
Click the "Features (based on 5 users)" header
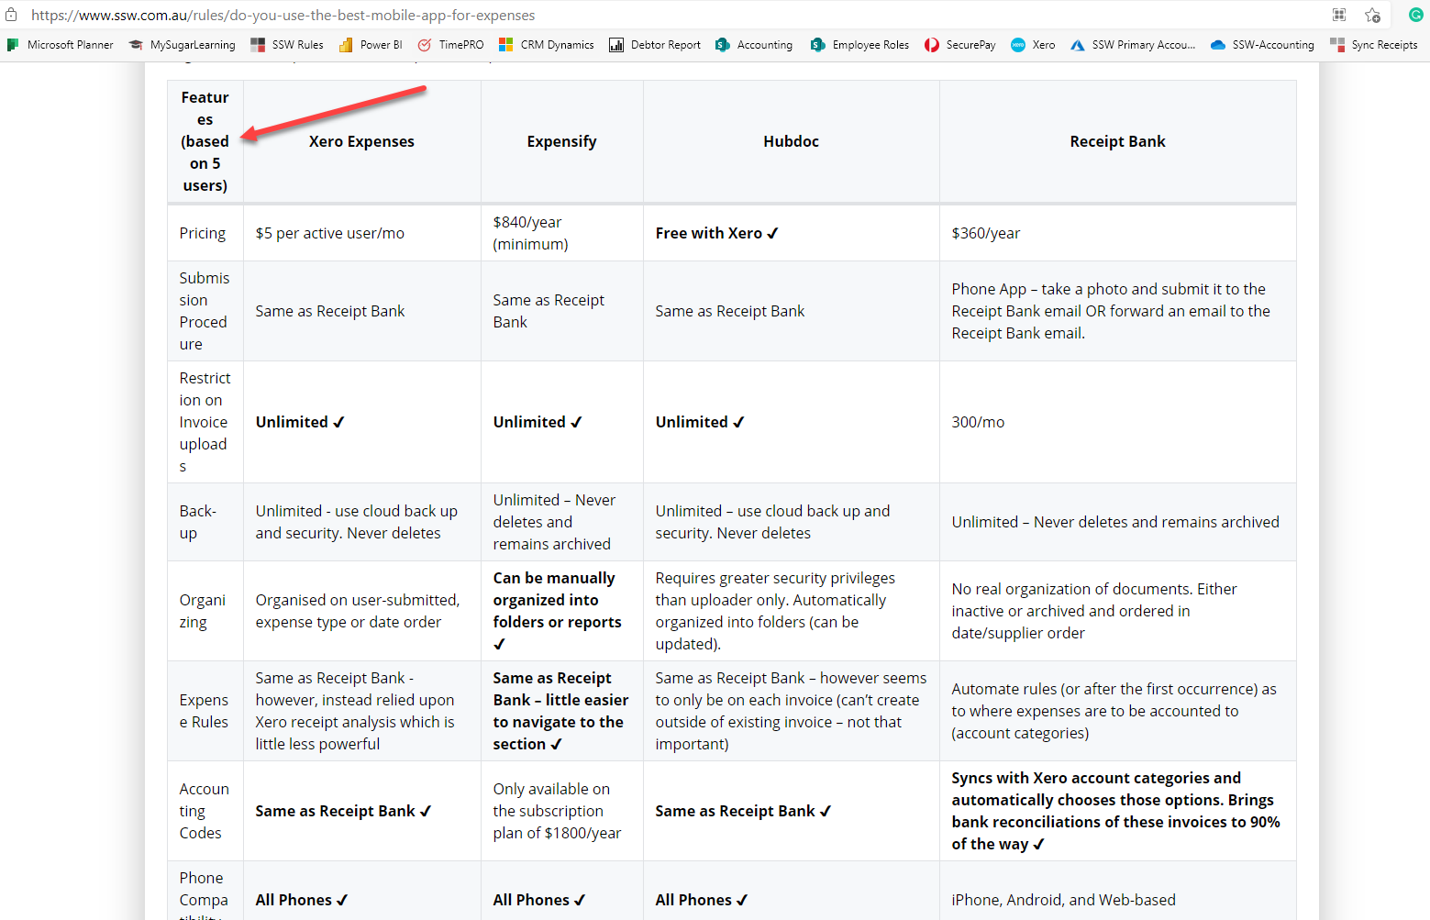(205, 141)
